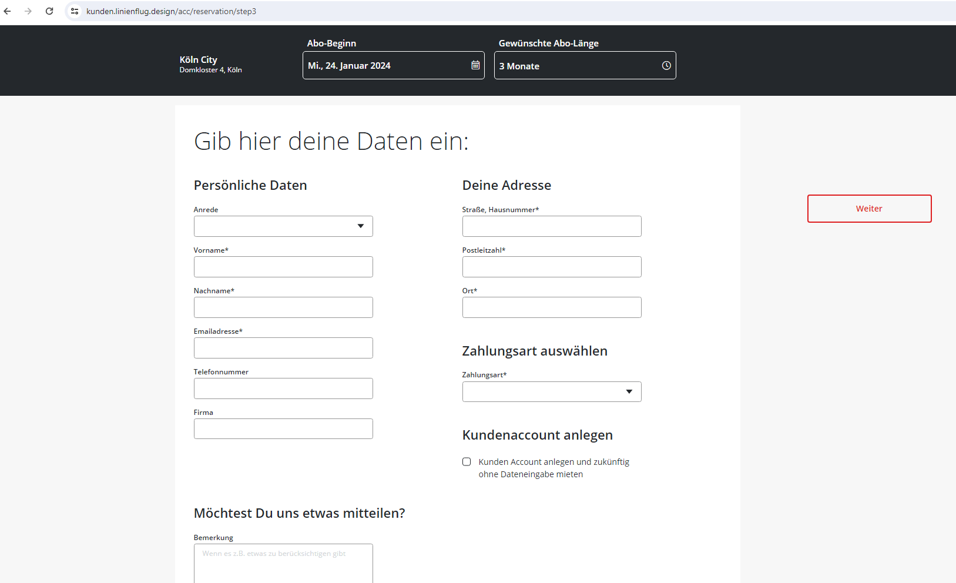Image resolution: width=956 pixels, height=583 pixels.
Task: Focus the Vorname input field
Action: pos(283,267)
